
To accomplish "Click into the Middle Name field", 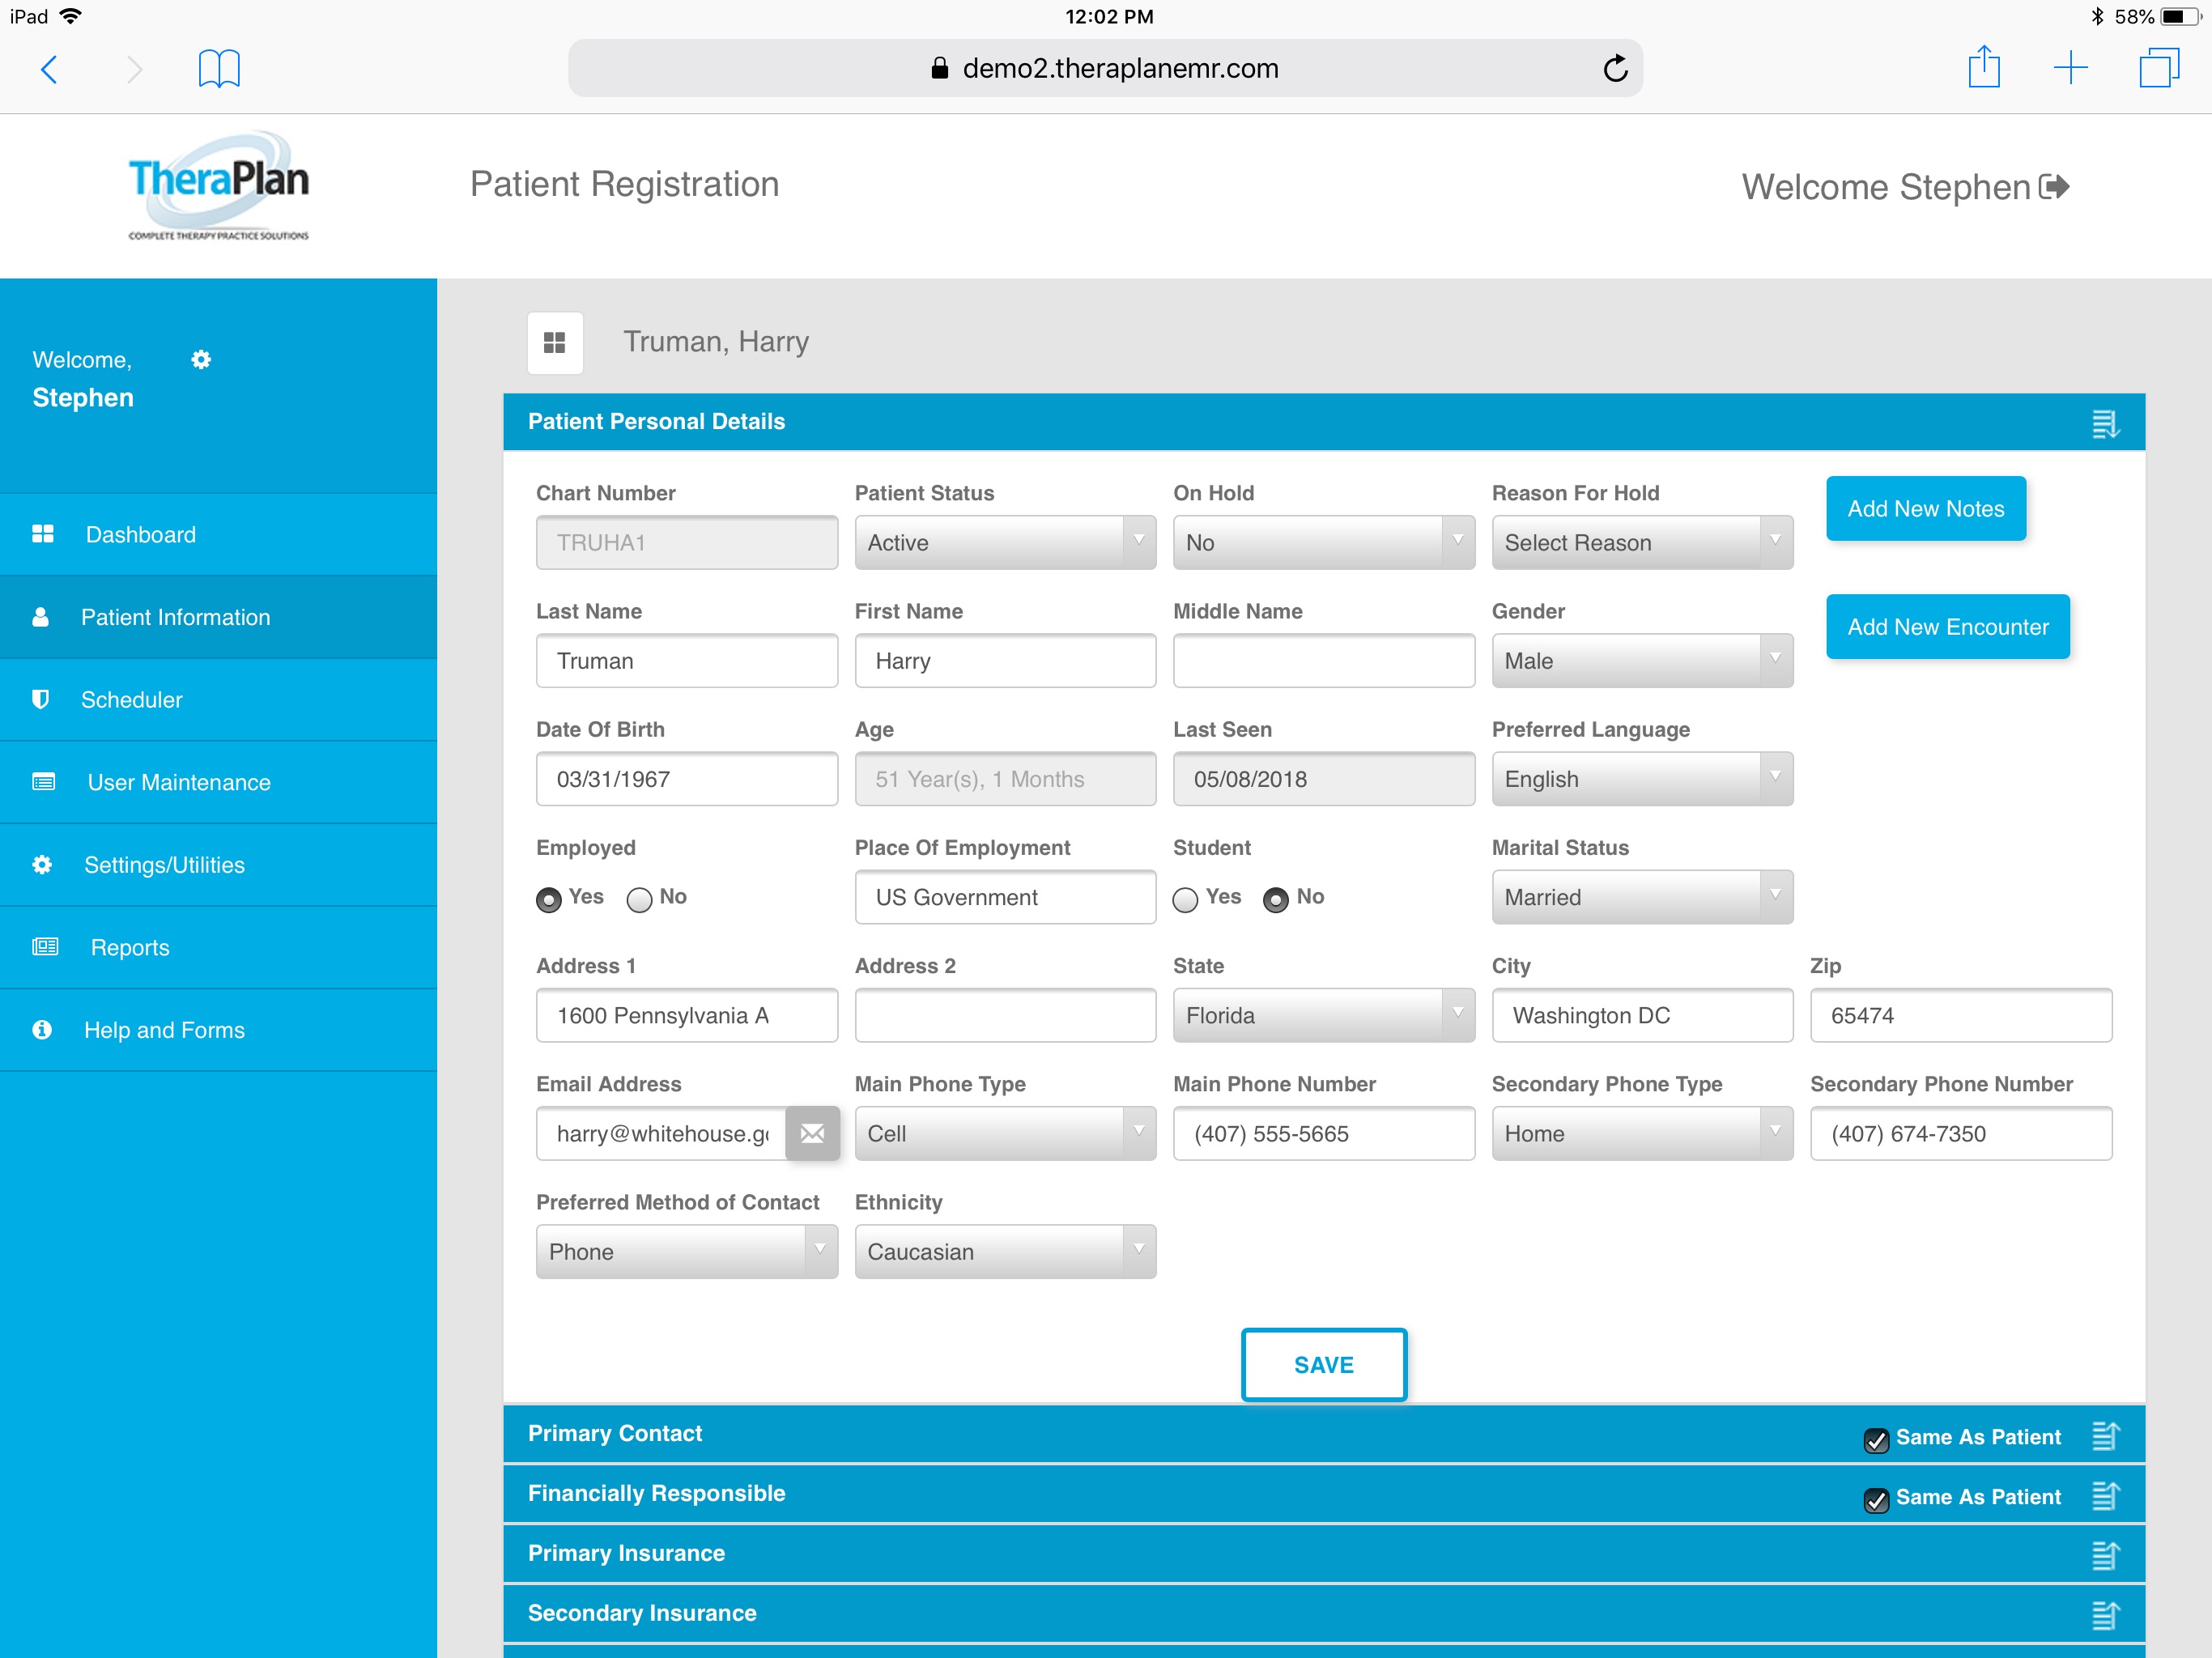I will point(1323,661).
